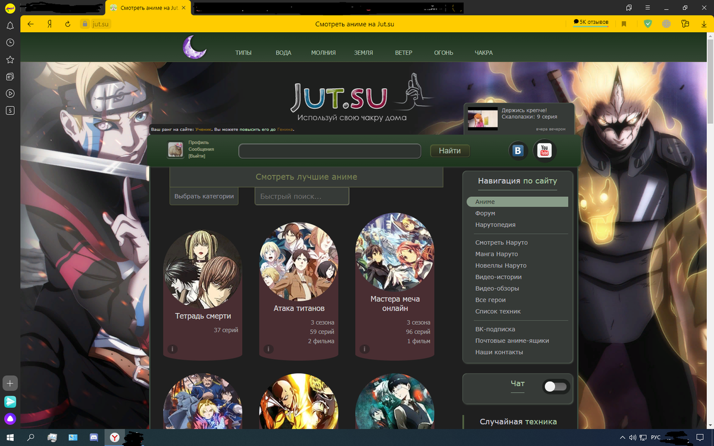
Task: Show info for Тетрадь смерти
Action: pos(172,349)
